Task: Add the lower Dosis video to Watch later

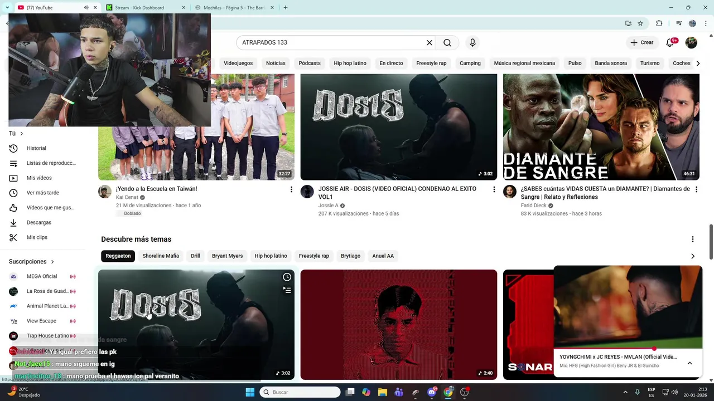Action: (287, 277)
